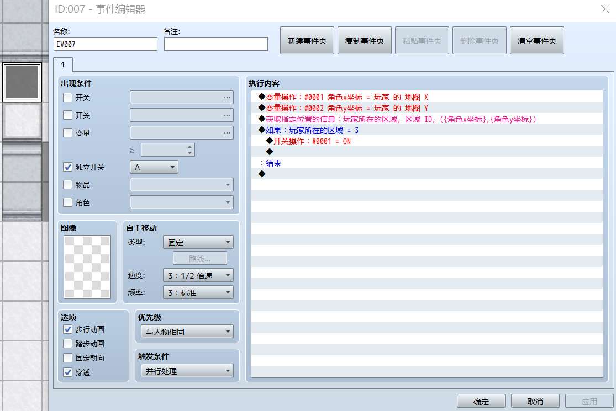Close the event editor window
Viewport: 616px width, 411px height.
click(605, 9)
